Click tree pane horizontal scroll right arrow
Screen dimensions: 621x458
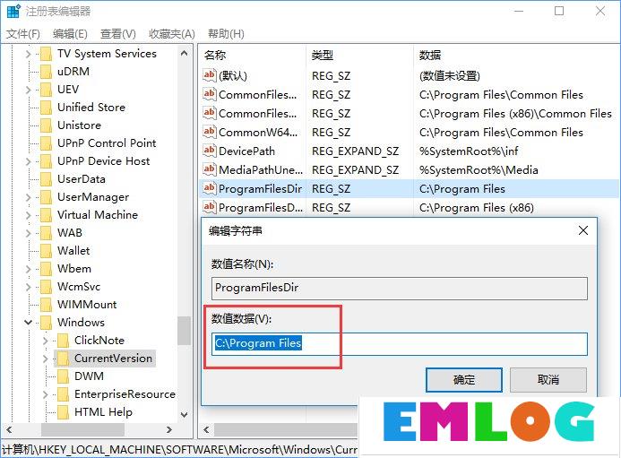tap(169, 429)
